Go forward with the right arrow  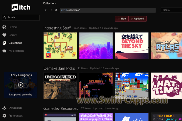tap(51, 10)
